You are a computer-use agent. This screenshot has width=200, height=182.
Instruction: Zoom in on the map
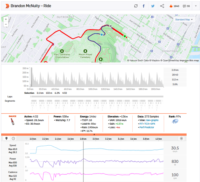coord(6,19)
